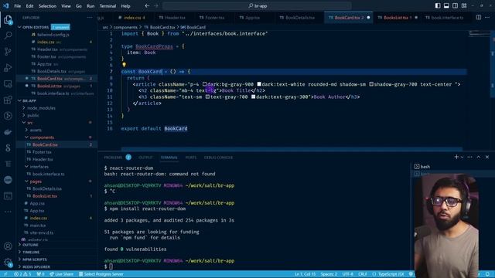495x278 pixels.
Task: Open the Source Control view
Action: 8,52
